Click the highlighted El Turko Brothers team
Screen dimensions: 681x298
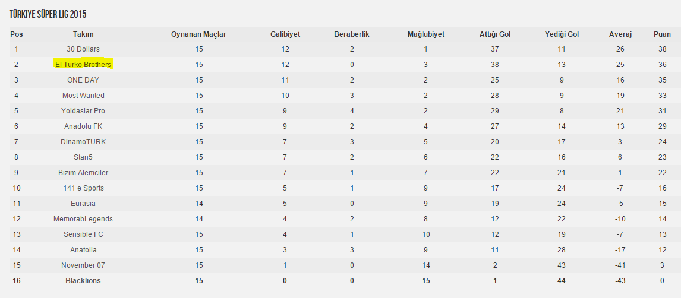(83, 65)
